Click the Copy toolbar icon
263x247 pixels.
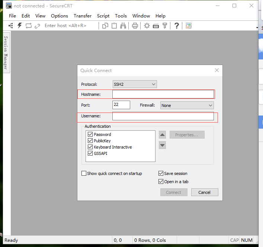[105, 26]
